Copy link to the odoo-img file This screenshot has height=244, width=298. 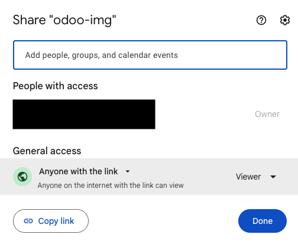pos(51,221)
